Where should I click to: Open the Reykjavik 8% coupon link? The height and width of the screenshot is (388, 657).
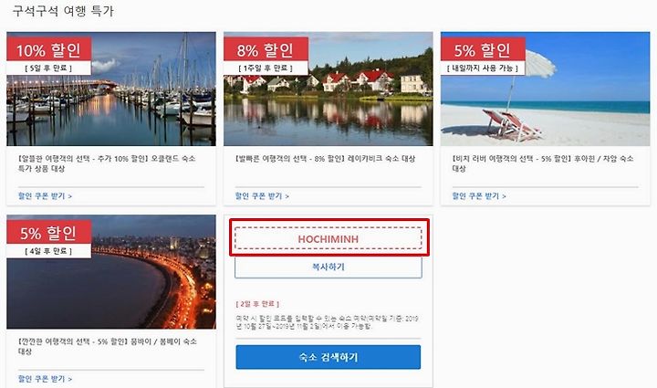(262, 196)
